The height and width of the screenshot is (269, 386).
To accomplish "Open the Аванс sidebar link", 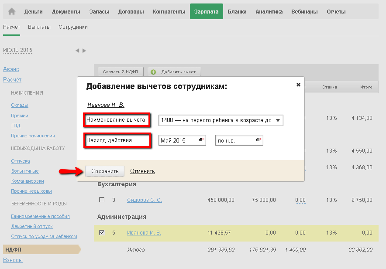I will [x=11, y=69].
